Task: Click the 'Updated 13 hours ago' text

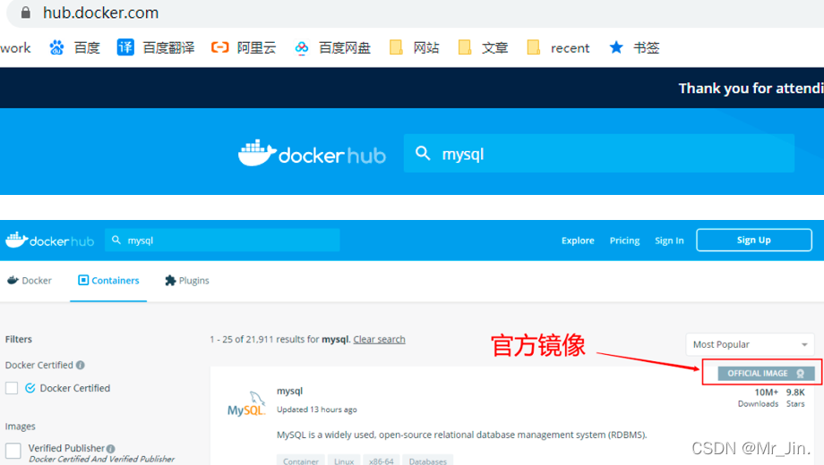Action: tap(316, 410)
